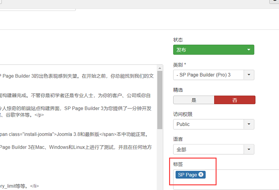The image size is (279, 190).
Task: Remove the SP Page tag
Action: tap(201, 175)
